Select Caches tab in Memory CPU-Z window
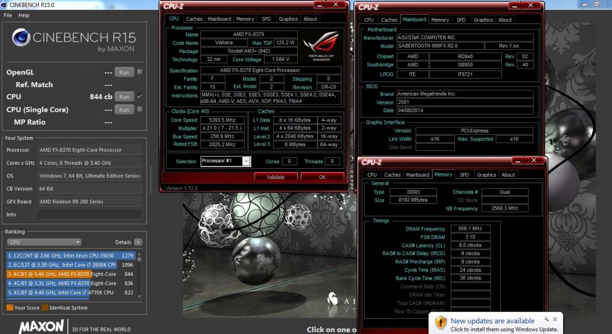 tap(392, 175)
